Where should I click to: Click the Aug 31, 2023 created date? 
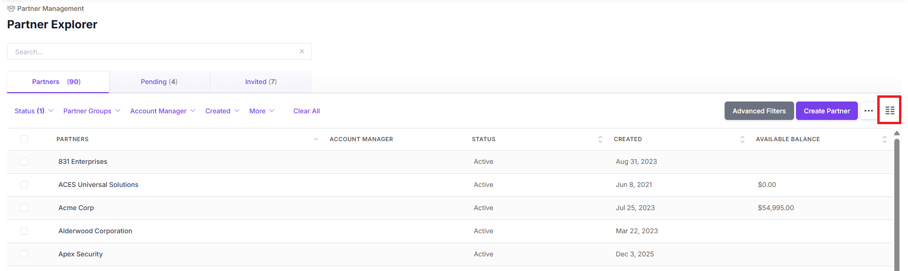point(636,161)
